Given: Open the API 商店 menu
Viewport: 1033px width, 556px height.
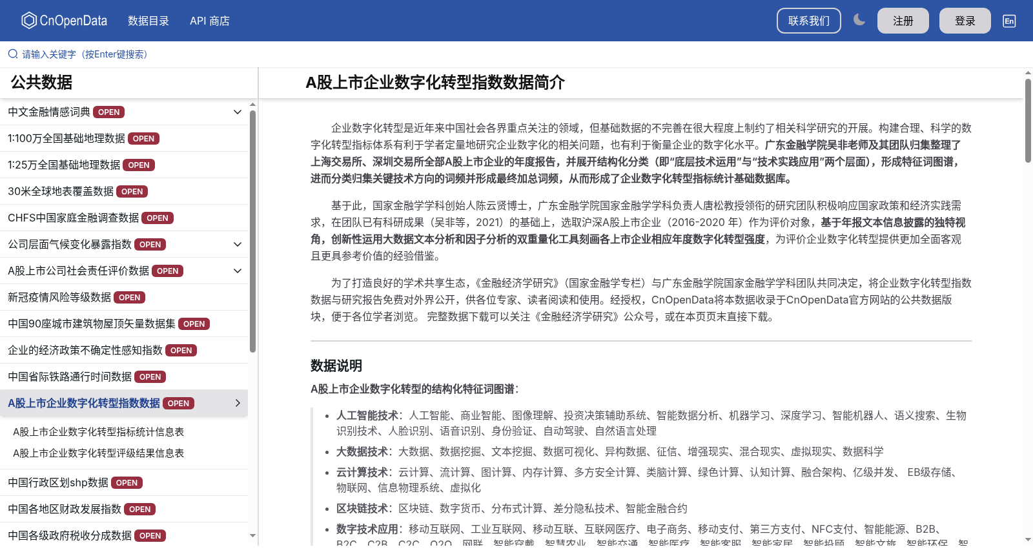Looking at the screenshot, I should pos(210,21).
